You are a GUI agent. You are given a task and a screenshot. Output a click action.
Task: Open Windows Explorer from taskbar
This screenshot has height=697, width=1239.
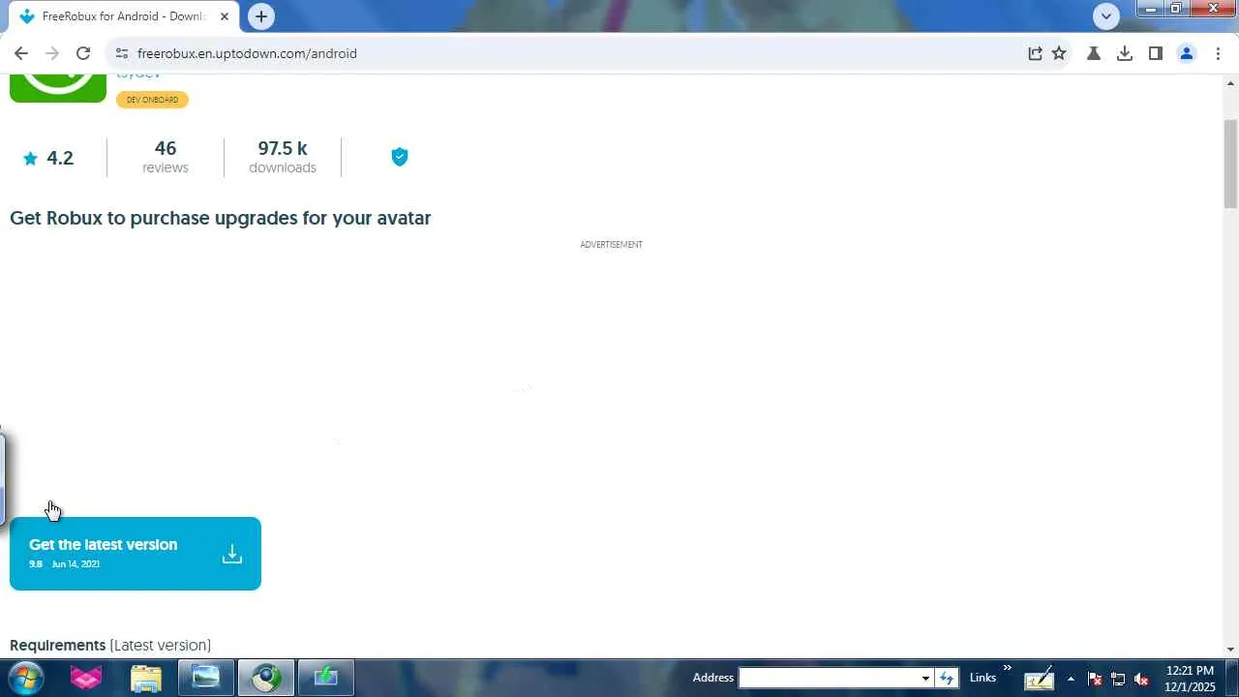tap(146, 678)
